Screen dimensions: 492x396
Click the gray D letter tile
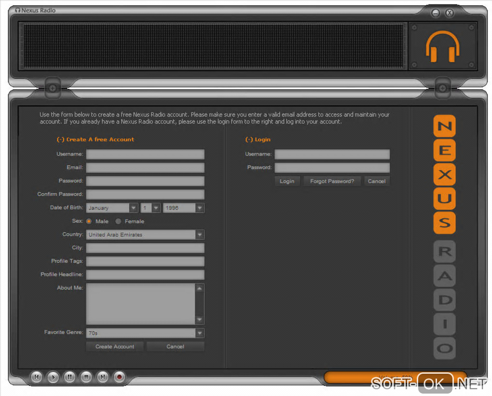(445, 299)
